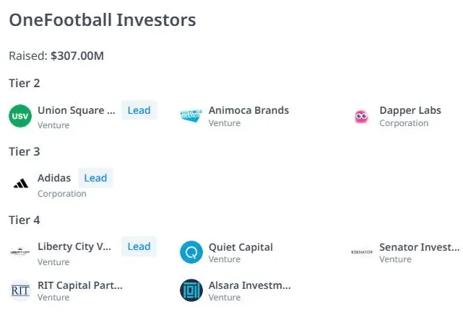
Task: Select the Adidas investor name
Action: point(54,178)
